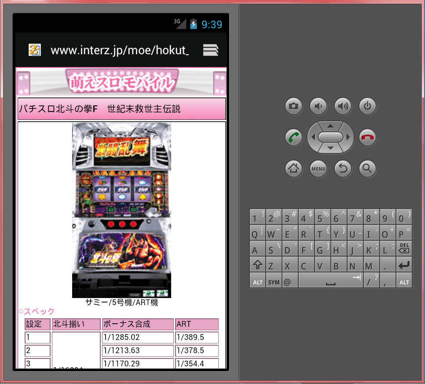
Task: Go to the Android home screen
Action: 293,169
